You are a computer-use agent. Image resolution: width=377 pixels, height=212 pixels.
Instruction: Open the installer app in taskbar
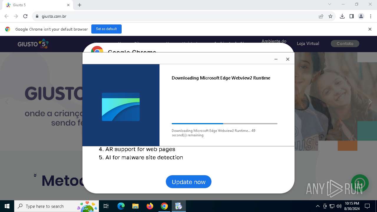tap(179, 206)
